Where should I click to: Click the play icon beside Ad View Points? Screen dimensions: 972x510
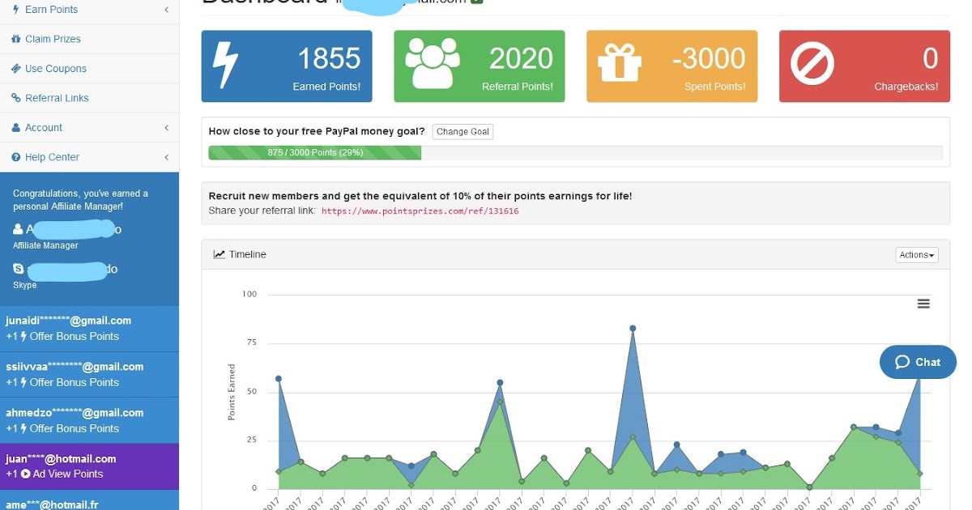click(25, 474)
